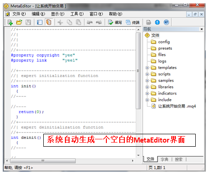Click the Compile (编写) toolbar button
The image size is (210, 173).
pyautogui.click(x=115, y=23)
